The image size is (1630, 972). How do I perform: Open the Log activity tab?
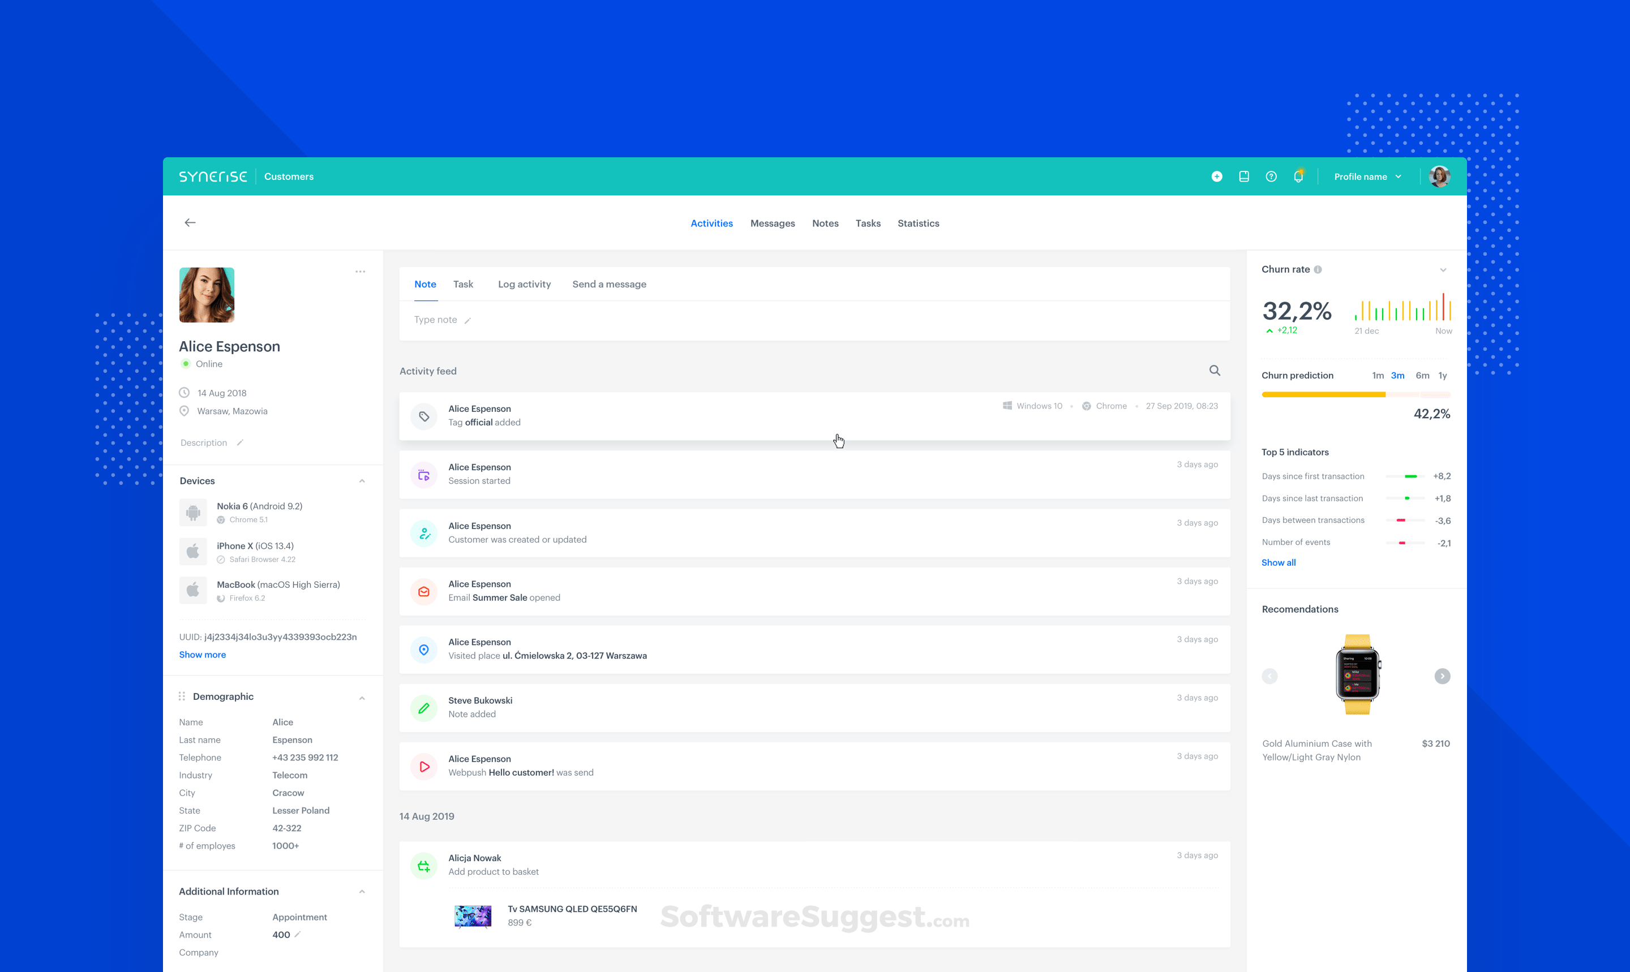click(x=524, y=284)
